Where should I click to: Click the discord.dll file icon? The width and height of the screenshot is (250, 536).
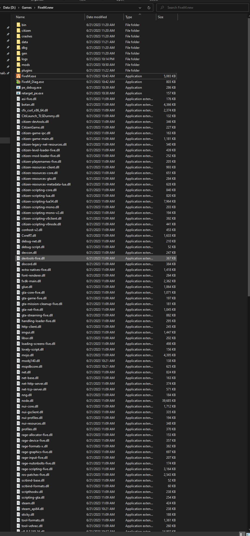[18, 264]
